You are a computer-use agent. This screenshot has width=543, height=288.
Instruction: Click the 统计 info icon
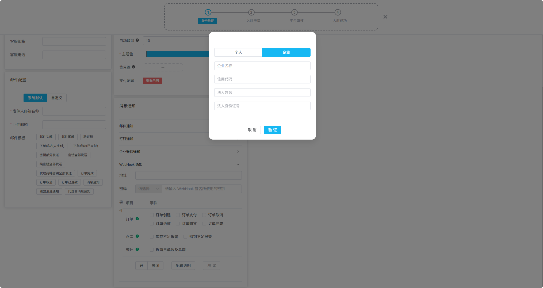(x=137, y=249)
